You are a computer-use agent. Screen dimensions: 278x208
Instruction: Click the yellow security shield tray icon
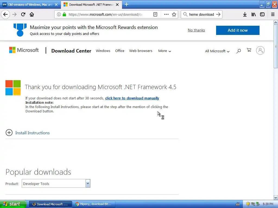pyautogui.click(x=248, y=204)
